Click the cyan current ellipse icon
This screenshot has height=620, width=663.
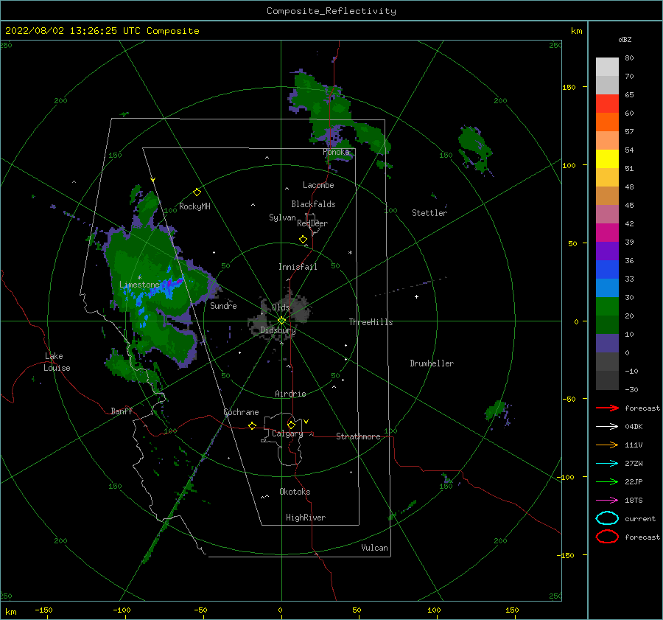(x=607, y=518)
